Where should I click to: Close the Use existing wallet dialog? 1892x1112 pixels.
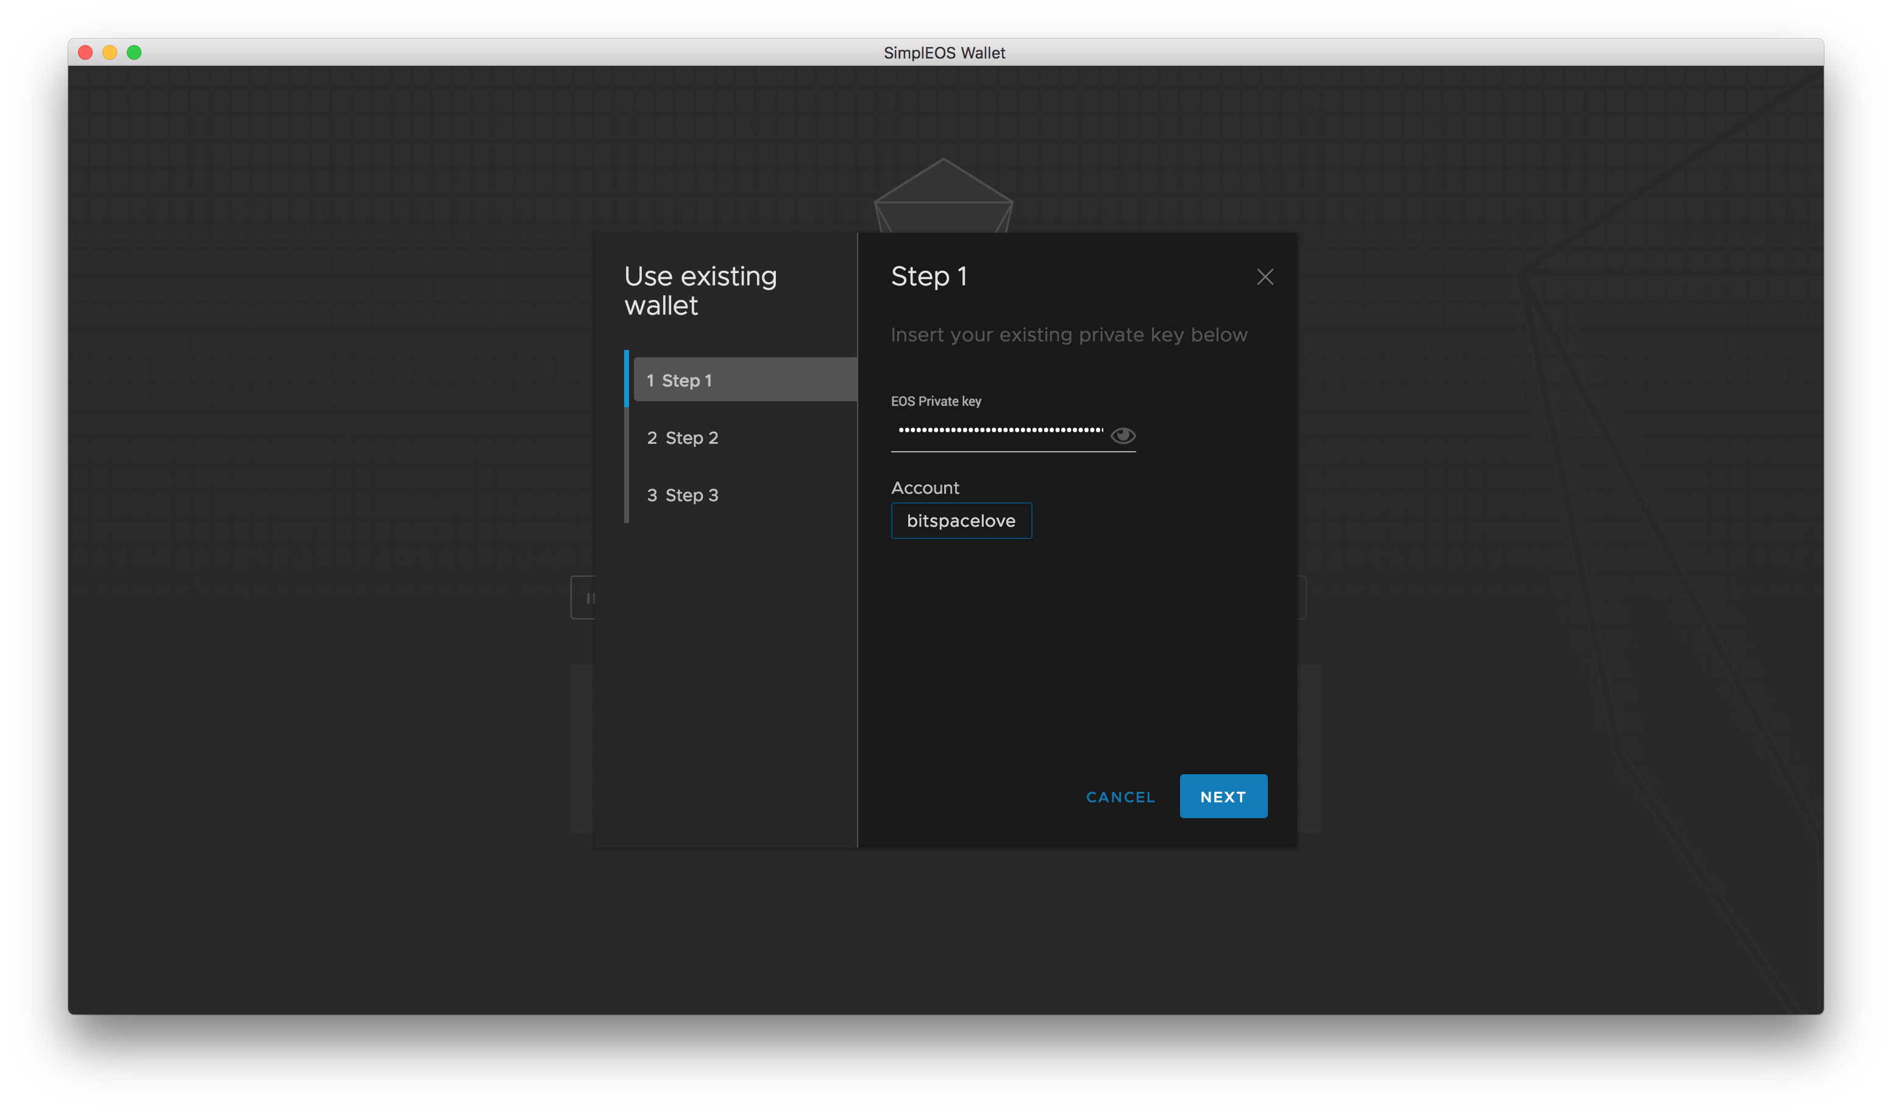(1265, 277)
